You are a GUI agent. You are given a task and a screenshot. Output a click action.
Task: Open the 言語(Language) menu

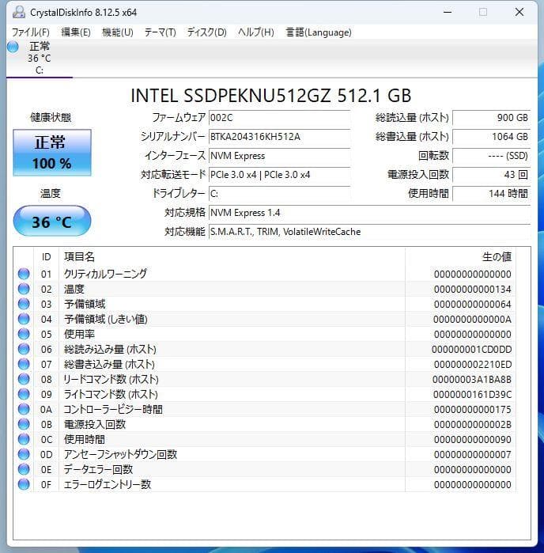point(319,32)
